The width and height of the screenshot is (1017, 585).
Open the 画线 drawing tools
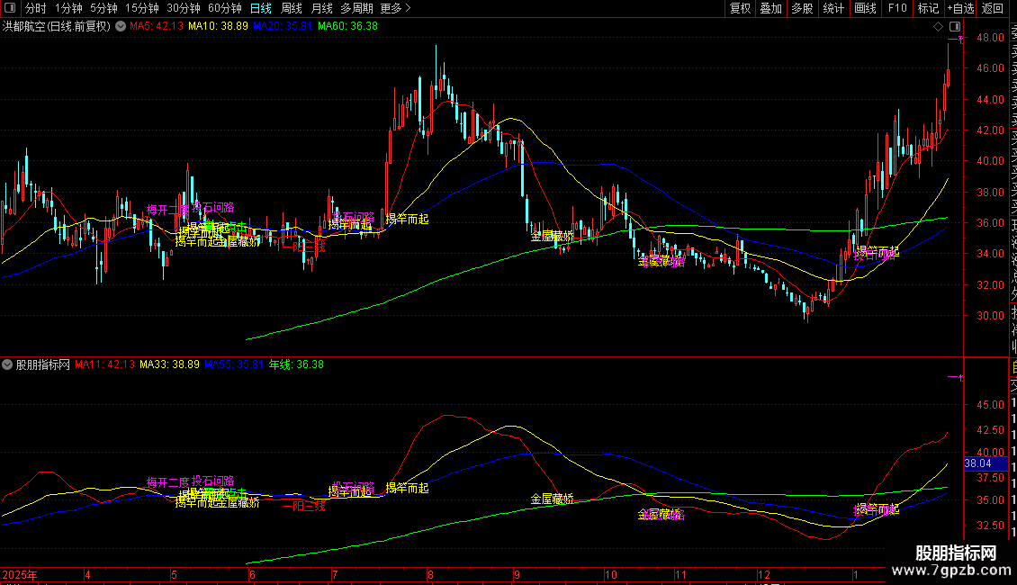(865, 8)
